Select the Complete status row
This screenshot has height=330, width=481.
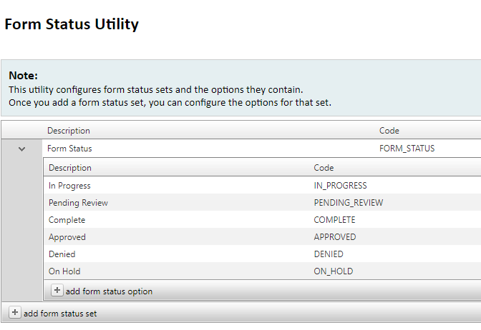(262, 219)
